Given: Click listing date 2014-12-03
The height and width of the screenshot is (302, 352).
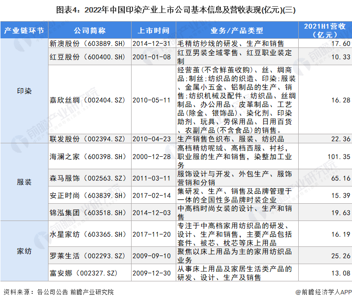Looking at the screenshot, I should click(152, 213).
